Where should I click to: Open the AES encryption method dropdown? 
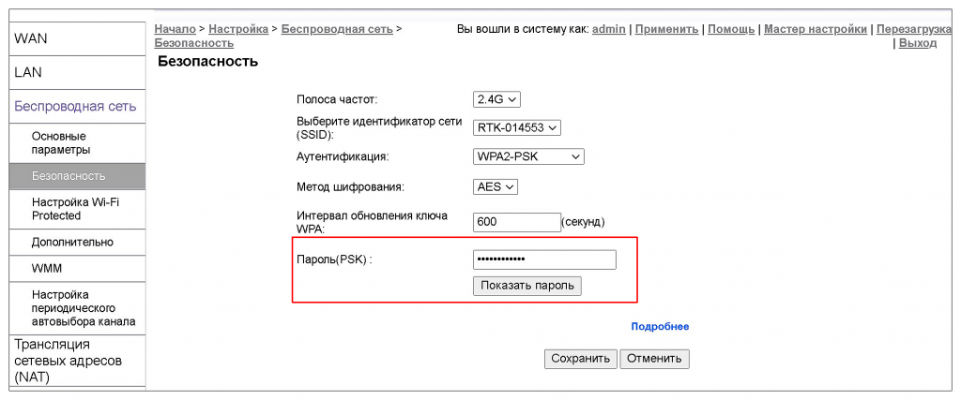click(496, 186)
